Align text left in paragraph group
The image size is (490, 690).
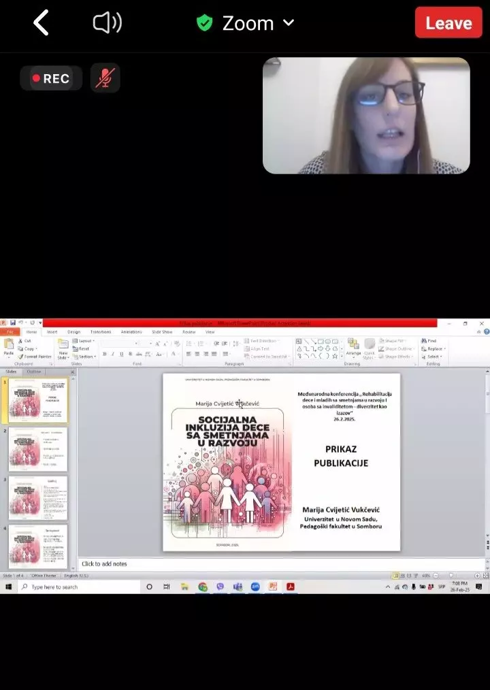pyautogui.click(x=189, y=354)
